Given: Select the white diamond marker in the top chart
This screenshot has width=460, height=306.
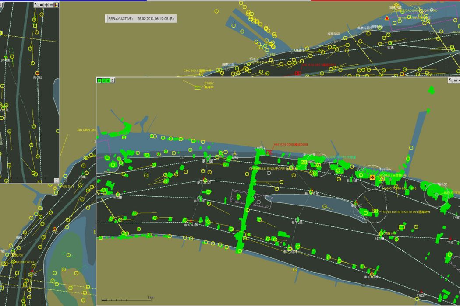Looking at the screenshot, I should tap(432, 9).
